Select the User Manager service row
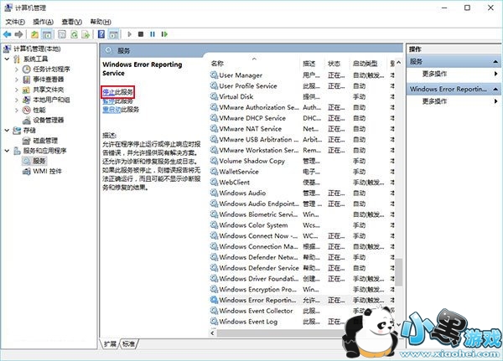 click(302, 75)
